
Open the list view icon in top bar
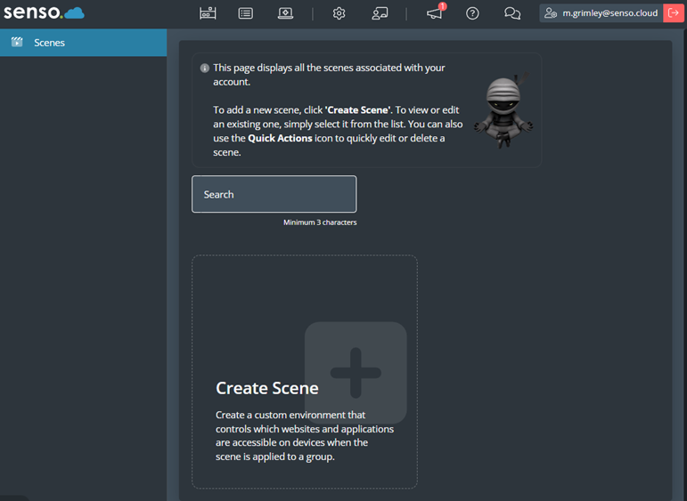click(x=245, y=13)
